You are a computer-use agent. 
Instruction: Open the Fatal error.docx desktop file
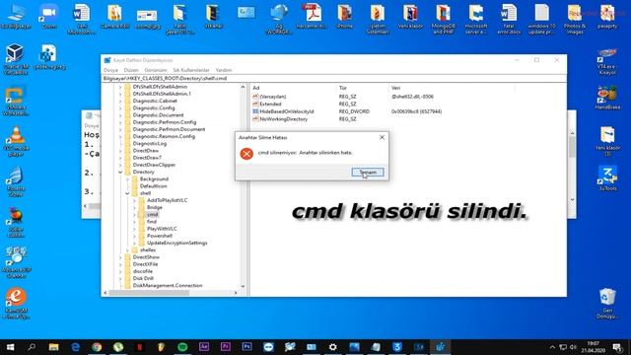point(509,19)
